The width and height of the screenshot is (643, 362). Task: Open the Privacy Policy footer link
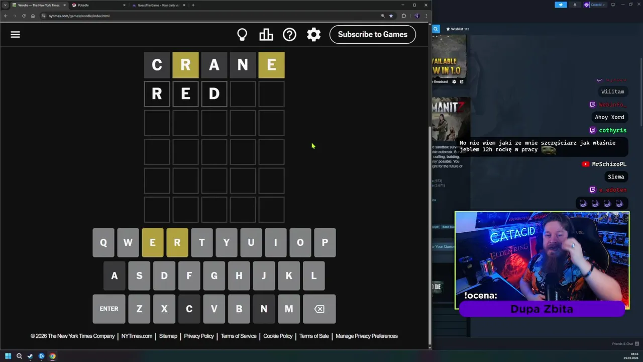pos(199,336)
